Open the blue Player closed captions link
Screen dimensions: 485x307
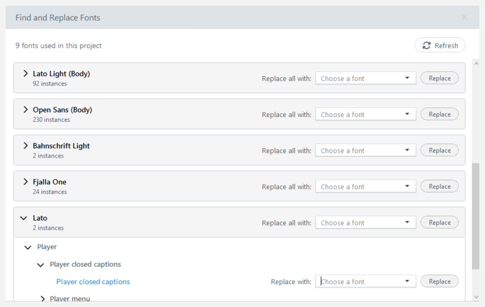coord(93,282)
